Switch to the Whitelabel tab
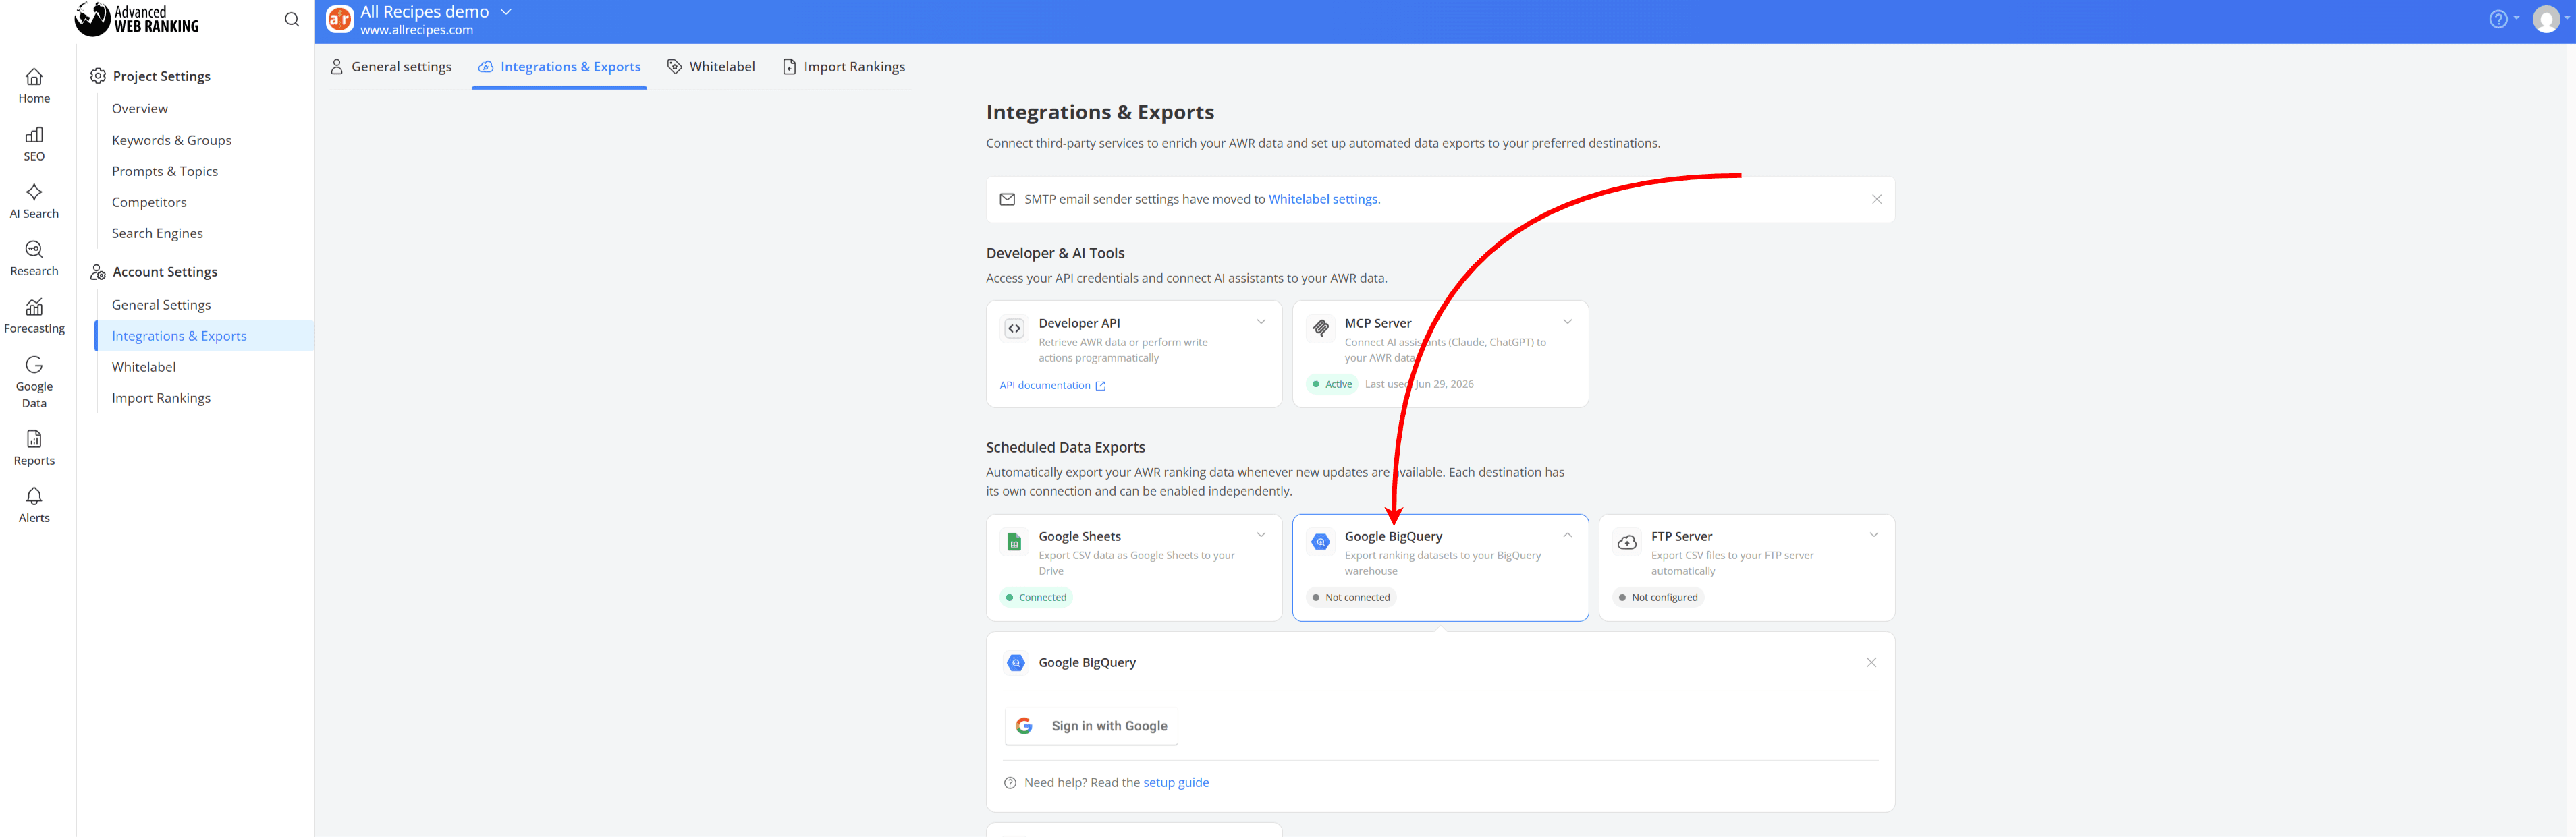The height and width of the screenshot is (837, 2576). coord(711,67)
